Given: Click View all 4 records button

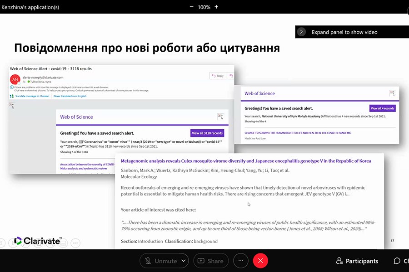Looking at the screenshot, I should click(x=383, y=108).
